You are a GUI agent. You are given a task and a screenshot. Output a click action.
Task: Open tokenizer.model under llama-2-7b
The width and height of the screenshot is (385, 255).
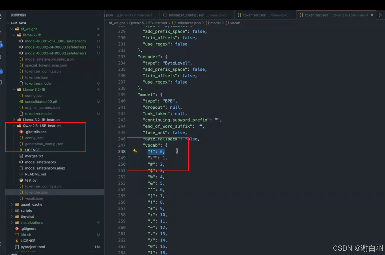pos(38,84)
